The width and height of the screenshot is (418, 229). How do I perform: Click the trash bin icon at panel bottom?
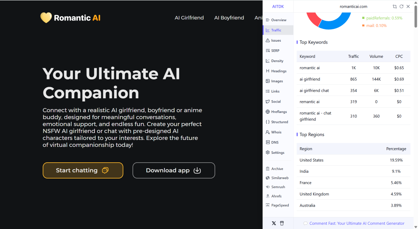282,223
